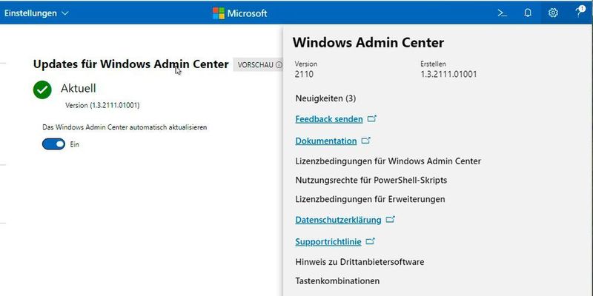
Task: Click the Windows Admin Center panel title
Action: click(368, 43)
